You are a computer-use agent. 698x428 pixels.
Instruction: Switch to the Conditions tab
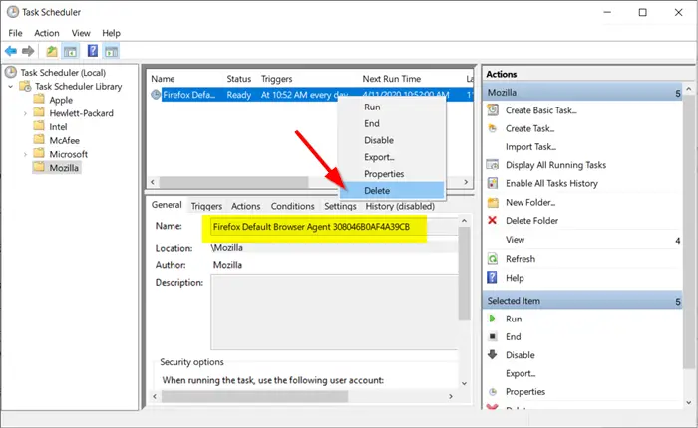coord(292,206)
